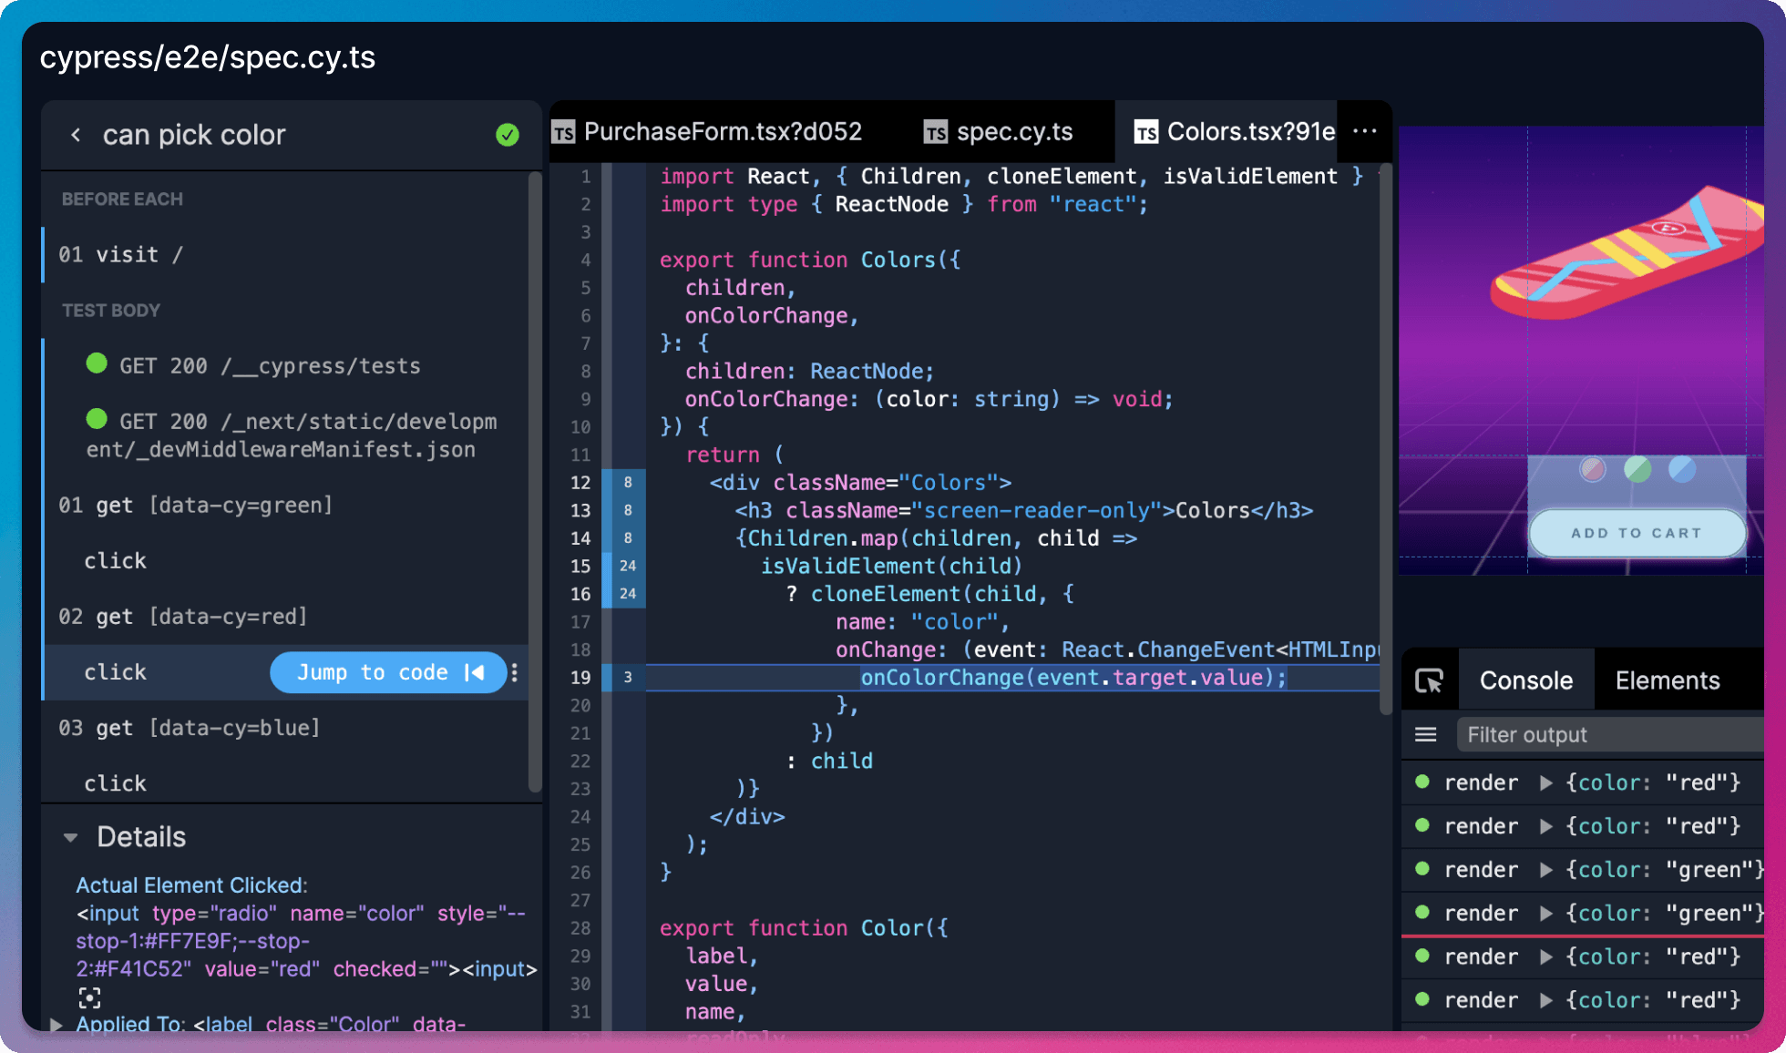Select the blue color radio in the preview
Image resolution: width=1786 pixels, height=1053 pixels.
coord(1681,469)
